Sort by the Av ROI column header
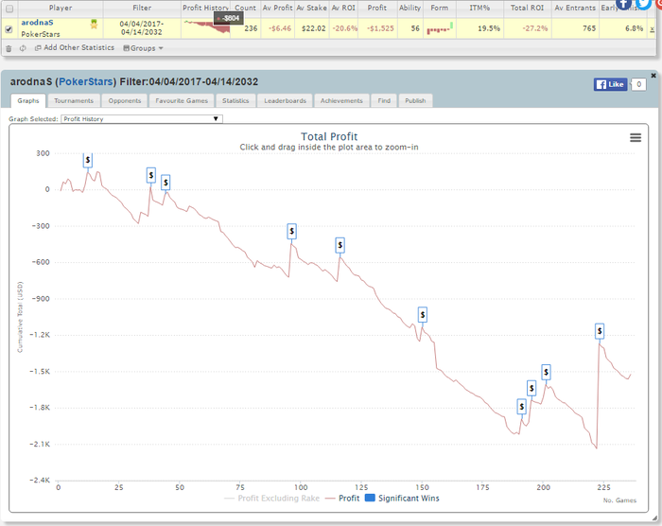Image resolution: width=662 pixels, height=526 pixels. 343,8
